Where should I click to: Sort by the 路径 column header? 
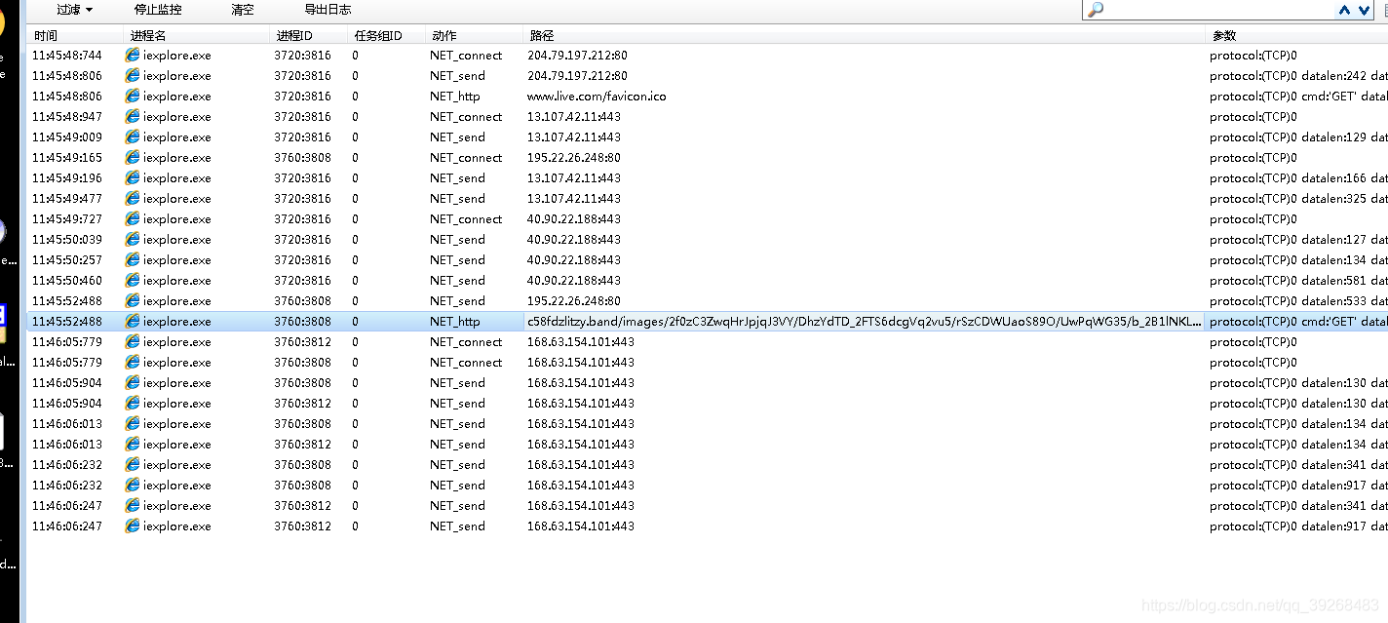pyautogui.click(x=864, y=35)
